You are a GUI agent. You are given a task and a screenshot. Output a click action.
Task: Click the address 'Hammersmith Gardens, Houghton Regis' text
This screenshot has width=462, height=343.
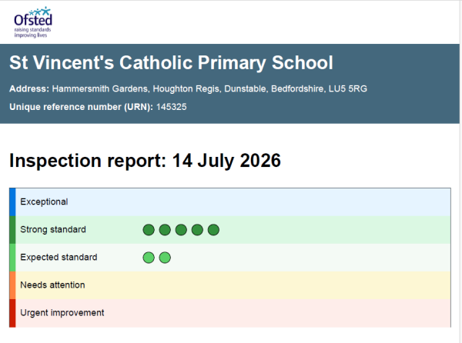tap(136, 88)
